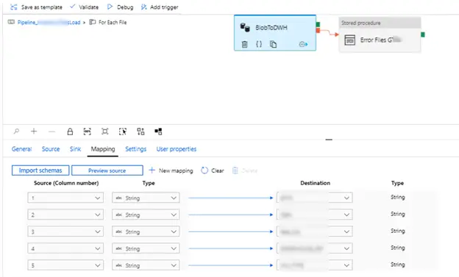Screen dimensions: 459x277
Task: Click auto align activities icon
Action: point(140,132)
